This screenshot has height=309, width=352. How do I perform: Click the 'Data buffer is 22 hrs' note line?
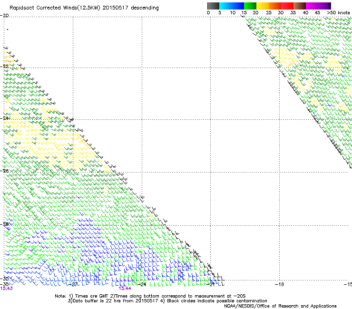[x=167, y=301]
